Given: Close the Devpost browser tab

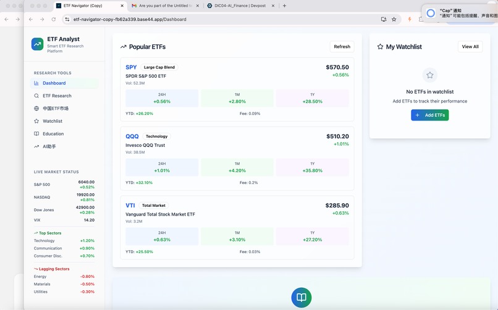Looking at the screenshot, I should (x=273, y=6).
